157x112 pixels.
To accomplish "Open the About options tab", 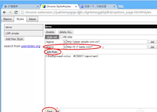I will point(32,19).
